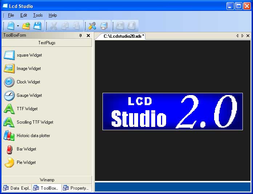Select the Image Widget icon
This screenshot has height=194, width=253.
click(9, 69)
